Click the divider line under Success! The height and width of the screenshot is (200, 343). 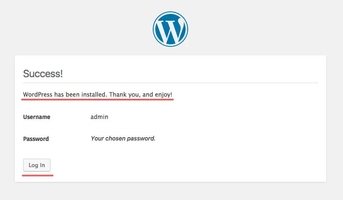click(170, 83)
